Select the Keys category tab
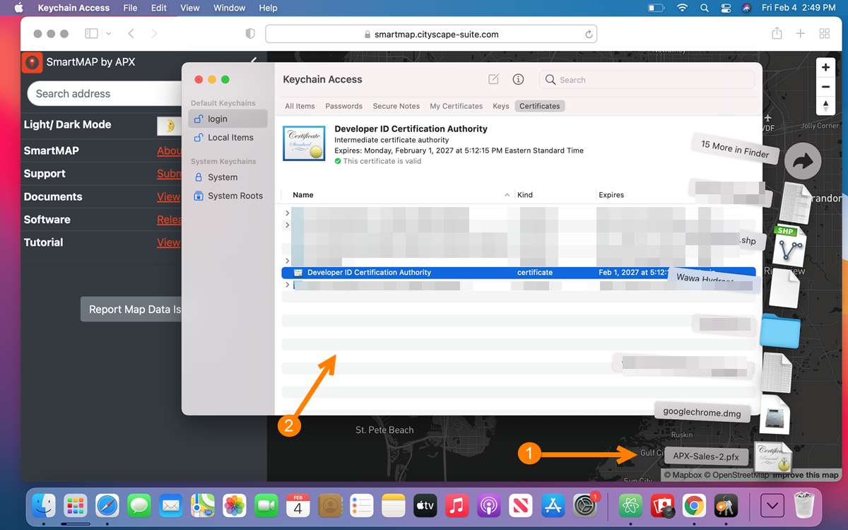The image size is (848, 530). click(x=501, y=106)
